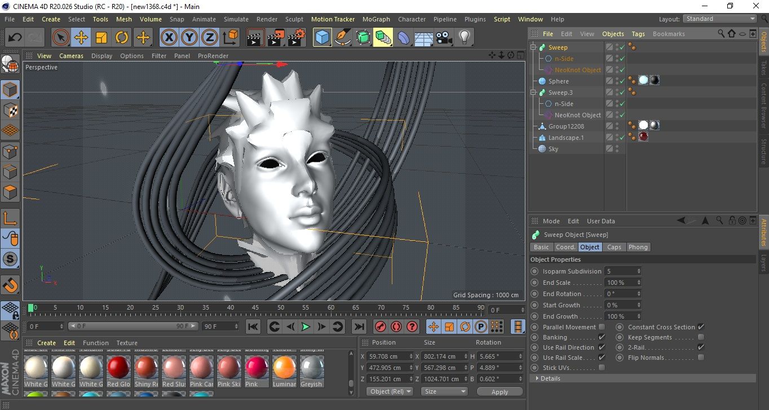This screenshot has height=410, width=769.
Task: Enable Flip Normals checkbox
Action: coord(701,358)
